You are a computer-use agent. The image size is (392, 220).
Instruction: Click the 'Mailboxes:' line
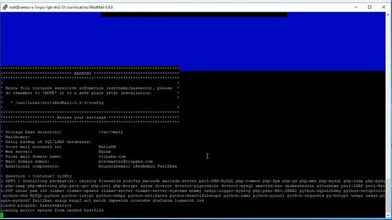point(18,137)
